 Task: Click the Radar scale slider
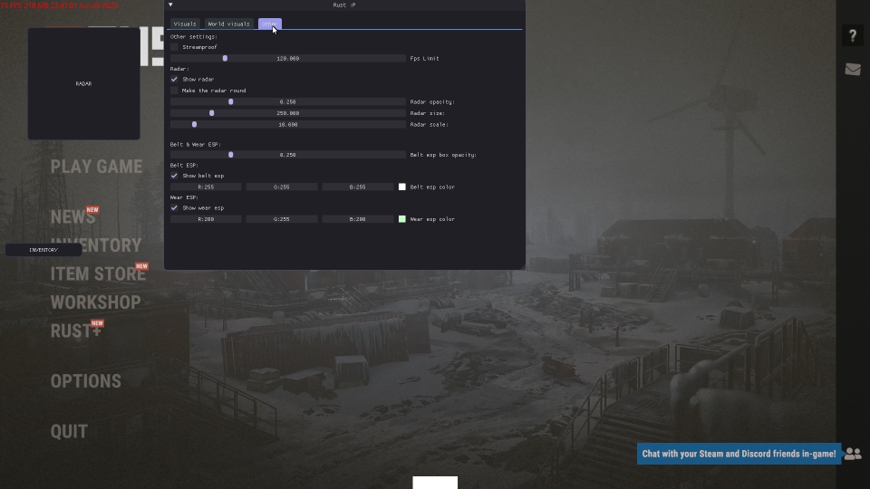[288, 125]
